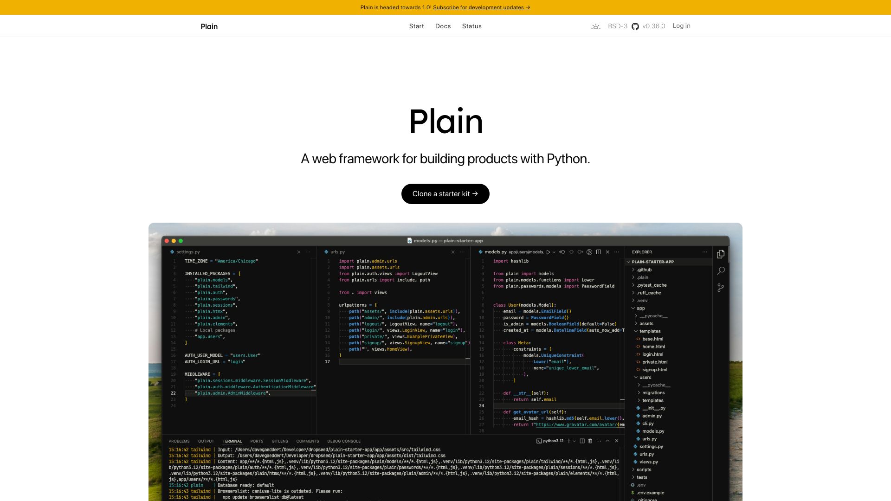Image resolution: width=891 pixels, height=501 pixels.
Task: Open Subscribe for development updates link
Action: (481, 7)
